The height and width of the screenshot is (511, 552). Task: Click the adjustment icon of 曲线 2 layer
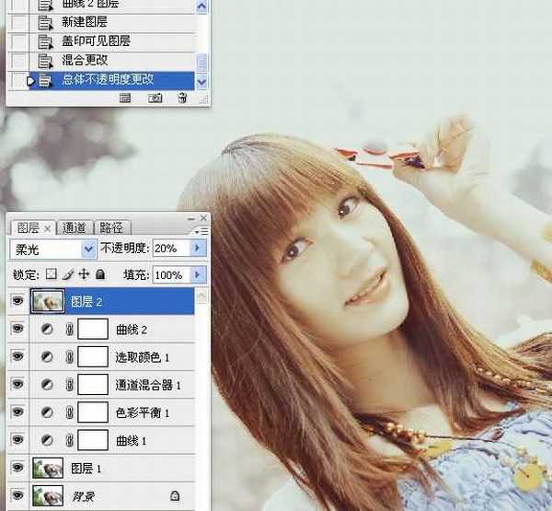coord(48,330)
